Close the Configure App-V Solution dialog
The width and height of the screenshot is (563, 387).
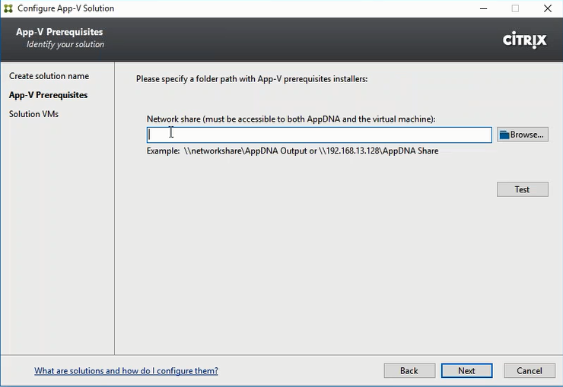[547, 8]
